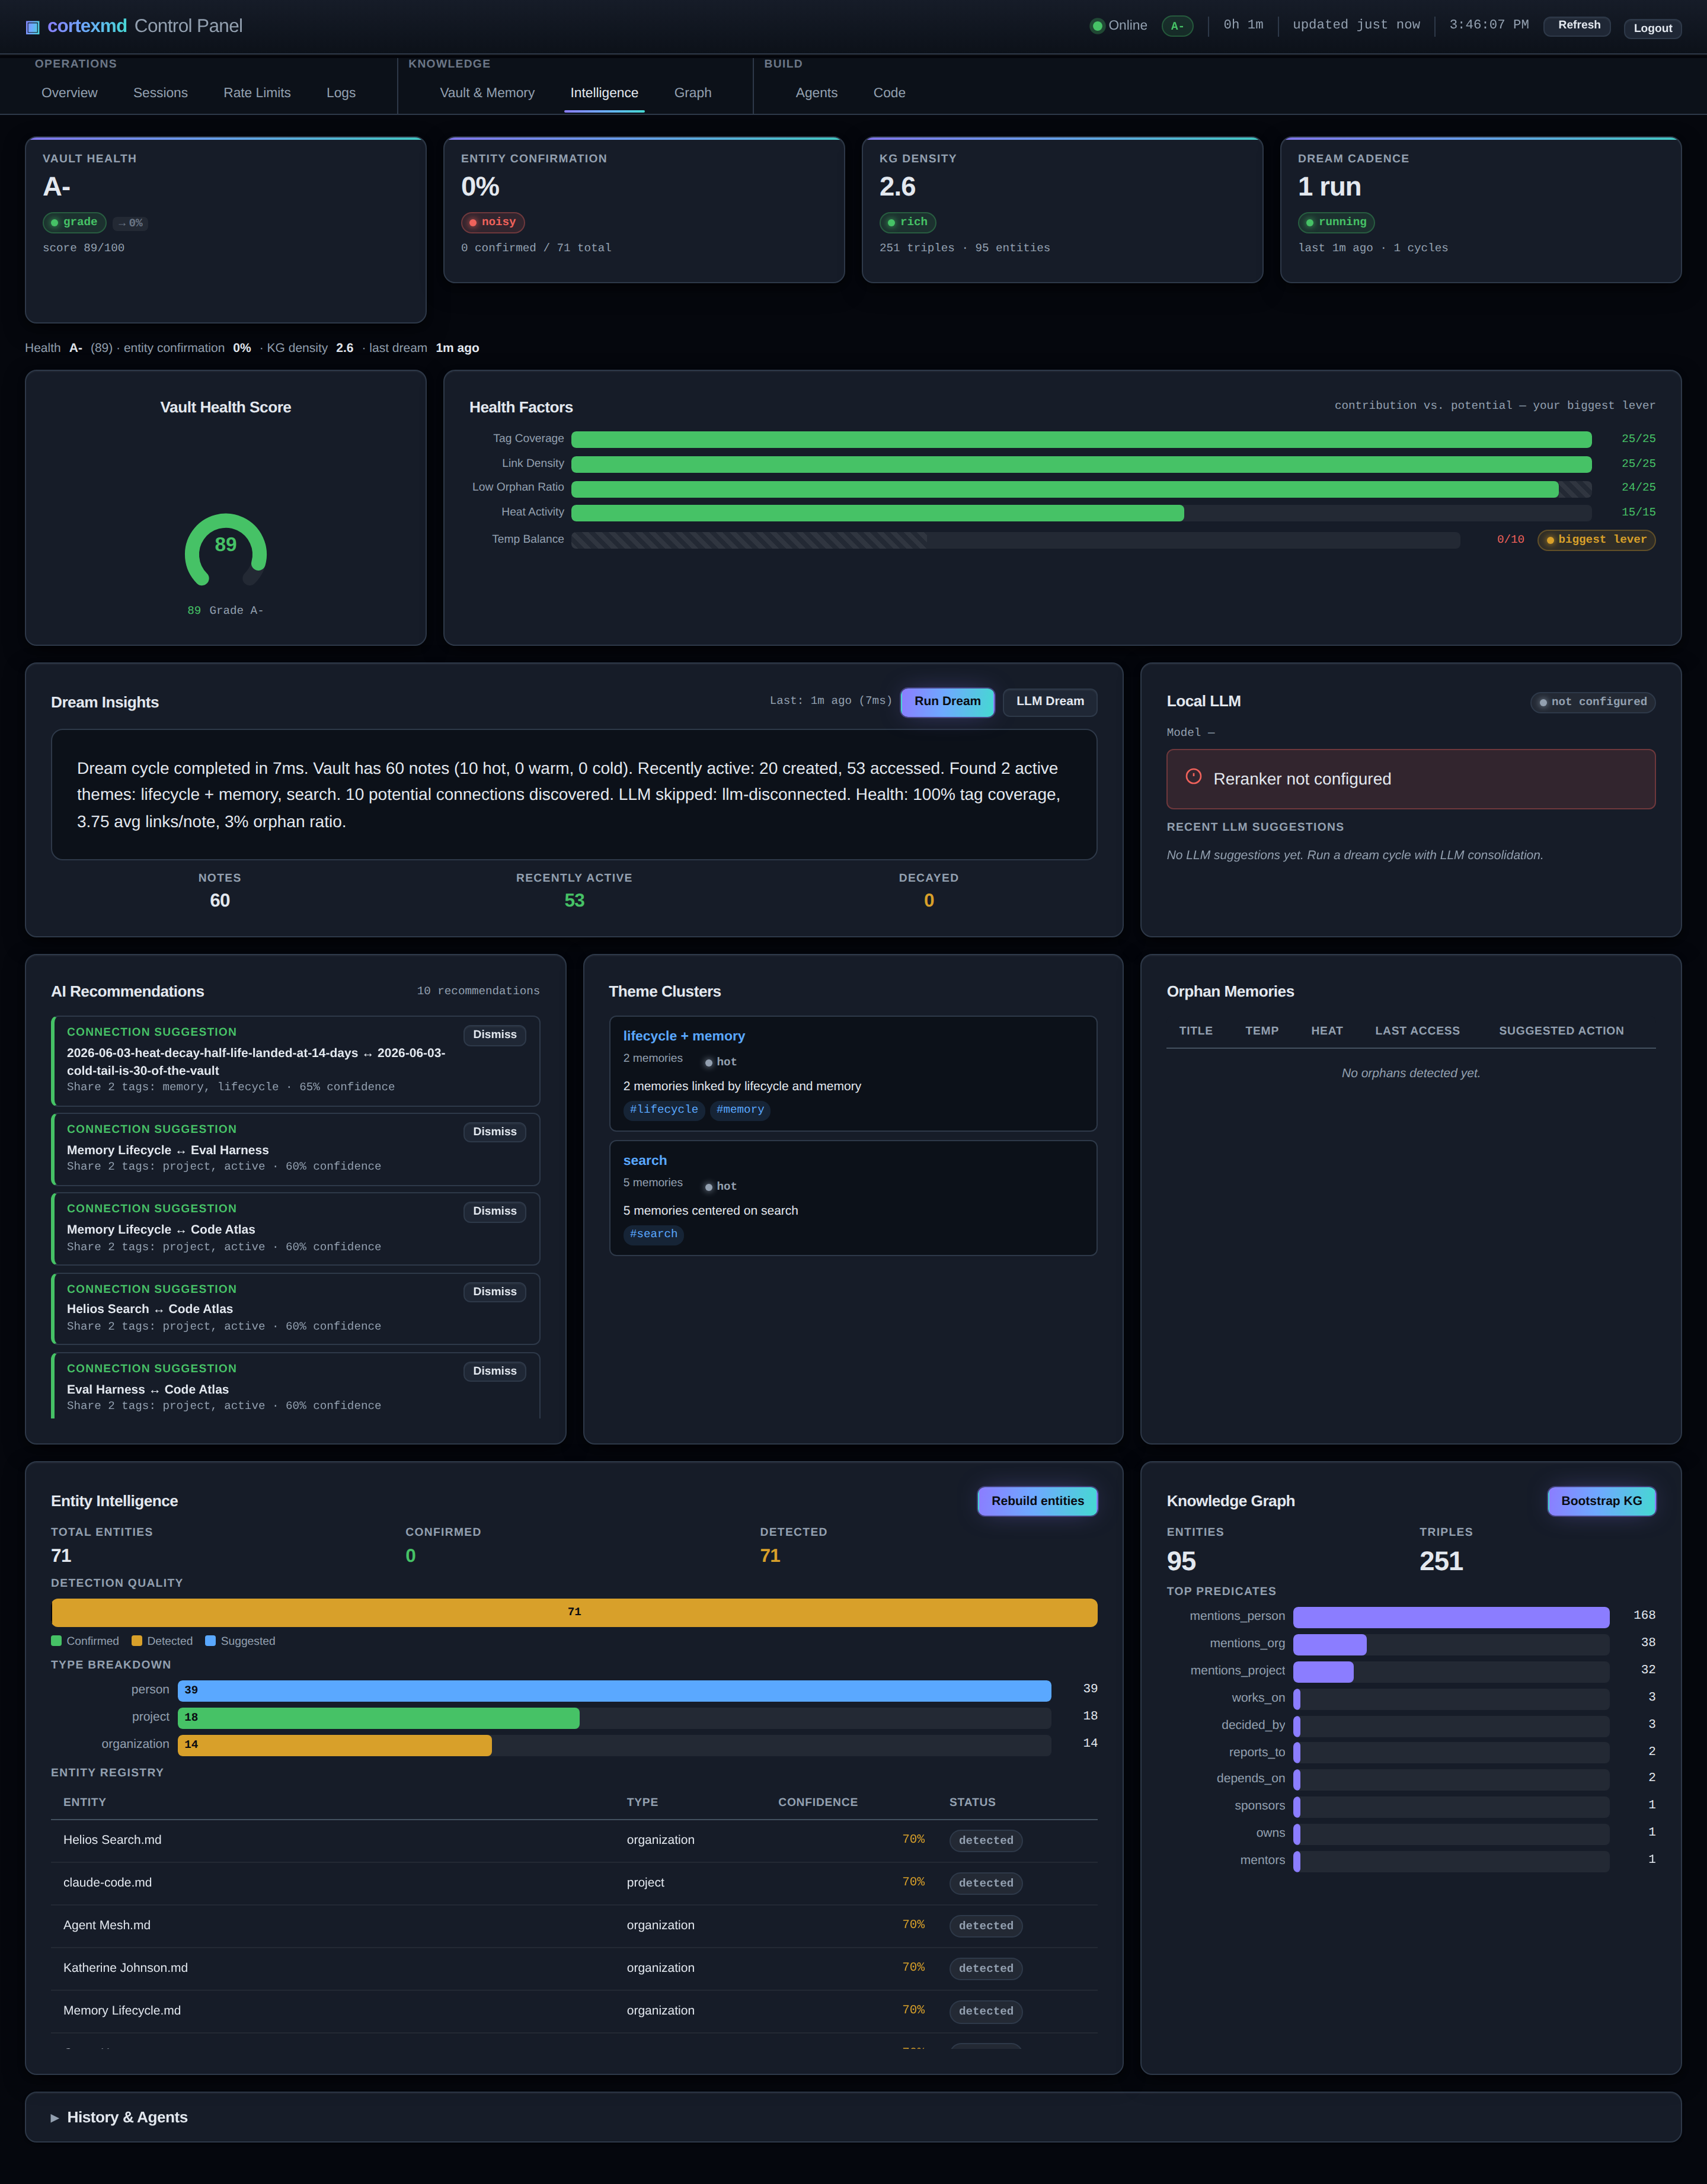Open the Overview tab
The height and width of the screenshot is (2184, 1707).
click(x=69, y=93)
